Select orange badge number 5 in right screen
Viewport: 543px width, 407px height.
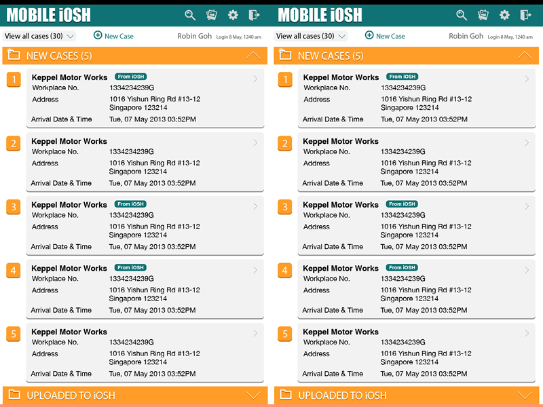click(x=285, y=334)
